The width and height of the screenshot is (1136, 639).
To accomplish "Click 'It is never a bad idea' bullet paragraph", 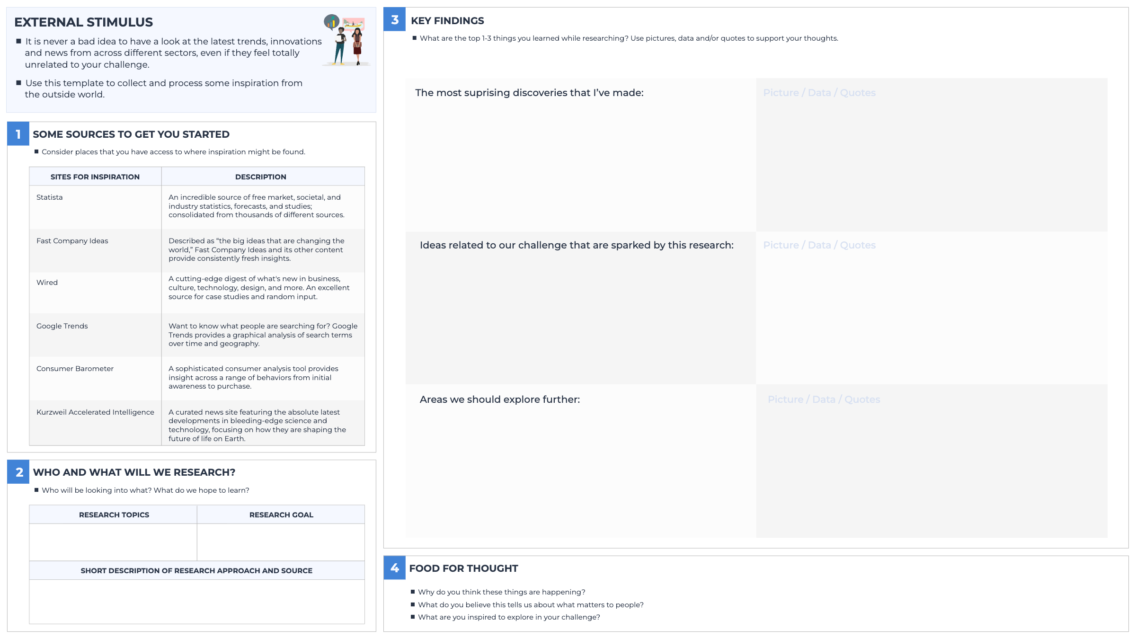I will coord(173,53).
